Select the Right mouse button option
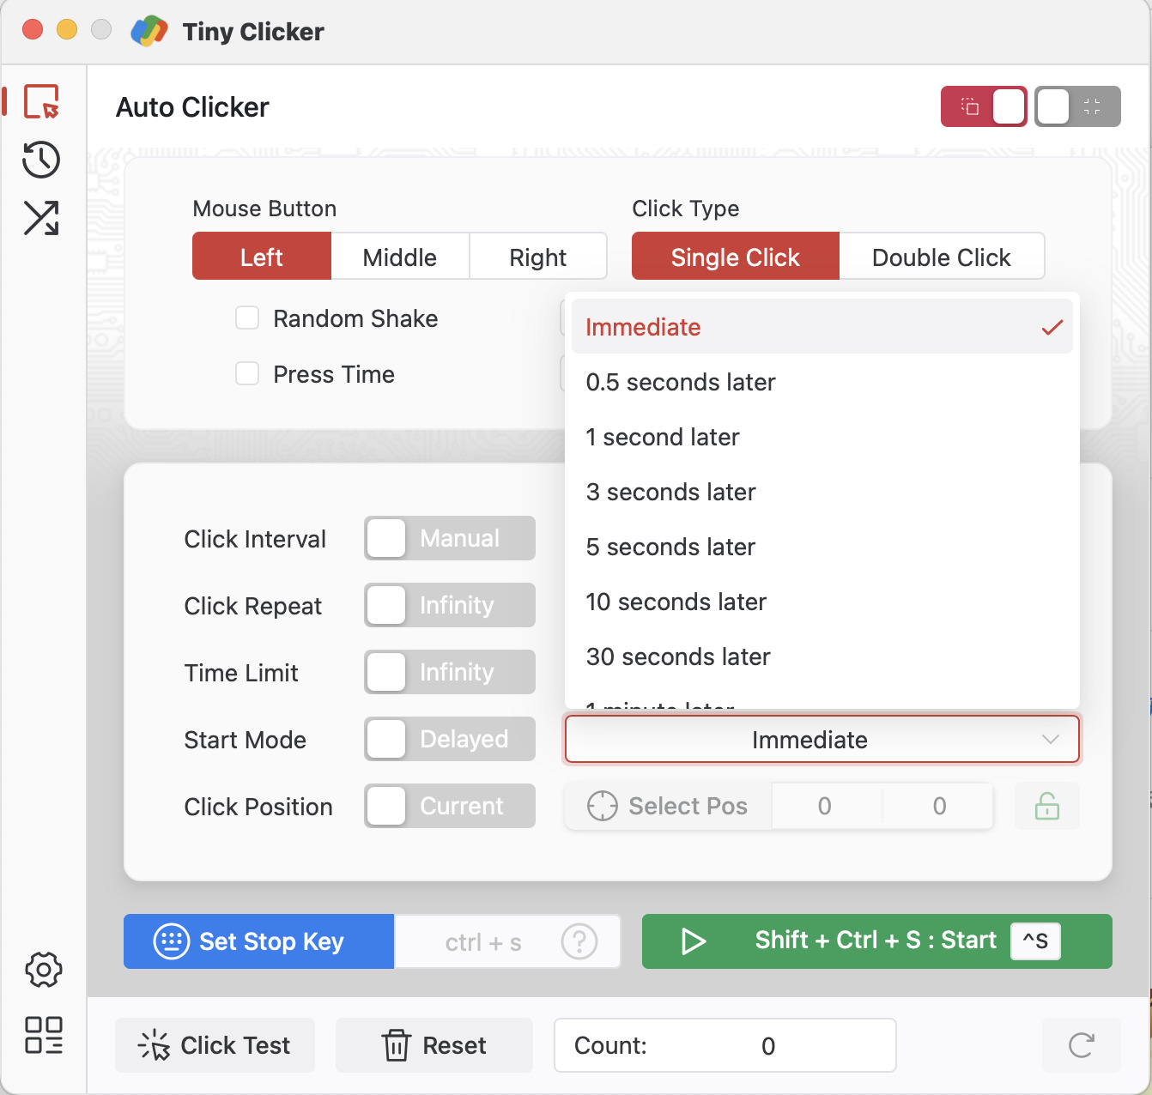 click(x=537, y=257)
